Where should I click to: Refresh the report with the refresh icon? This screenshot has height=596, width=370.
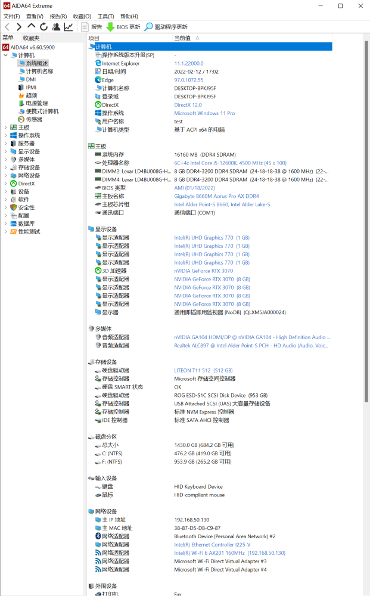click(x=43, y=27)
